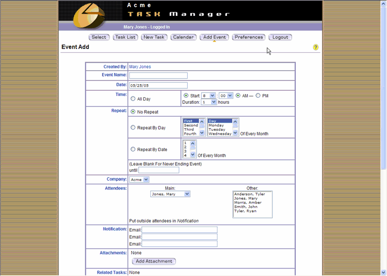Click the third notification Email field

coord(179,244)
